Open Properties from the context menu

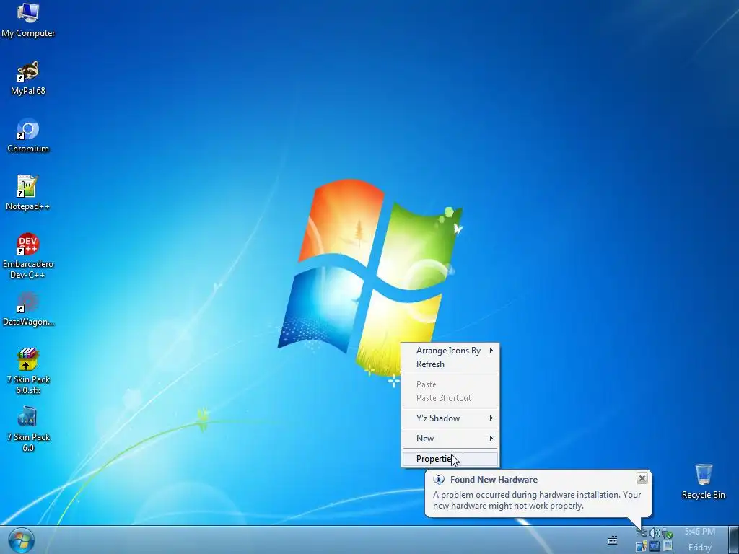450,459
